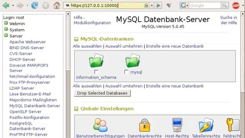
Task: Click the green Go arrow button
Action: [x=158, y=5]
